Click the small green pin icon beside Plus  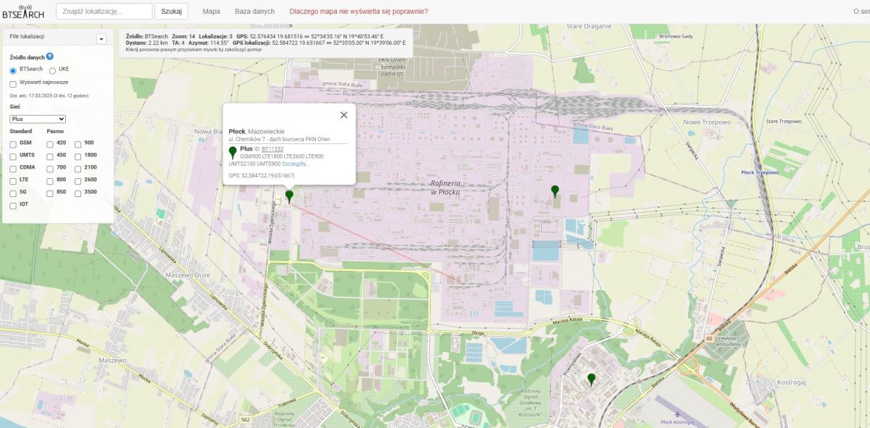pos(233,152)
